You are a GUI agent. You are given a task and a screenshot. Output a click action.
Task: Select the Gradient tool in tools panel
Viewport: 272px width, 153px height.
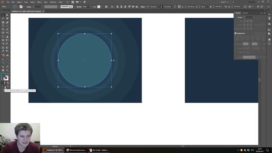7,48
